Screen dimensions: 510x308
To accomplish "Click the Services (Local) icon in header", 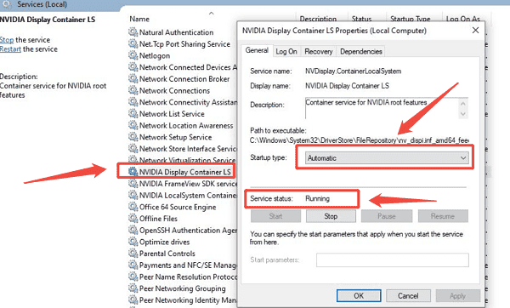I will [7, 4].
